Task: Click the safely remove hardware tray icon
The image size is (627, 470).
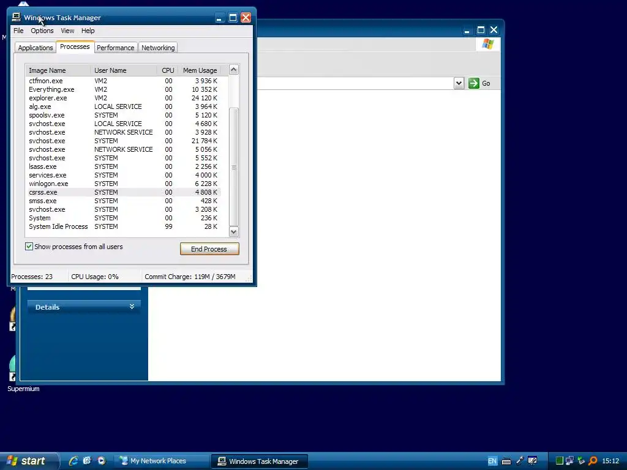Action: point(581,461)
